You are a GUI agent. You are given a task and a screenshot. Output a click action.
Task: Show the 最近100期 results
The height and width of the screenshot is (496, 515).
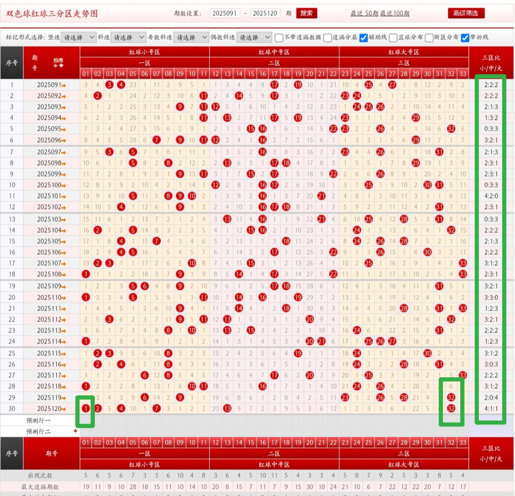395,13
